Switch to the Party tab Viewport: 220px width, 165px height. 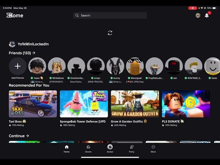[x=132, y=149]
